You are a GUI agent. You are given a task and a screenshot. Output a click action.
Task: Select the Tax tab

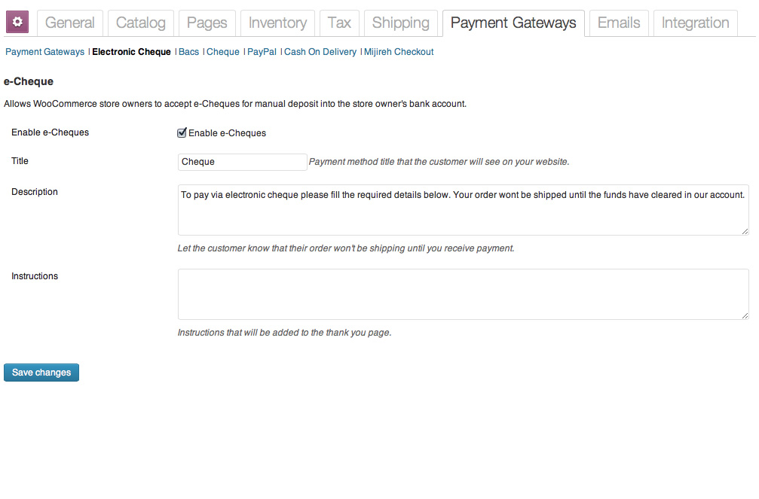[x=339, y=23]
